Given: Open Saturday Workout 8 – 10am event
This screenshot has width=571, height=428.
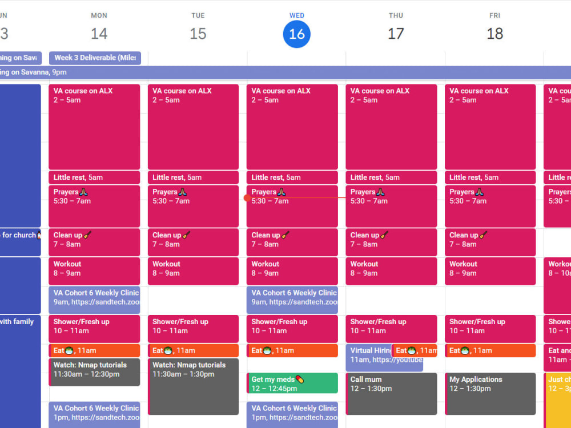Looking at the screenshot, I should point(557,285).
